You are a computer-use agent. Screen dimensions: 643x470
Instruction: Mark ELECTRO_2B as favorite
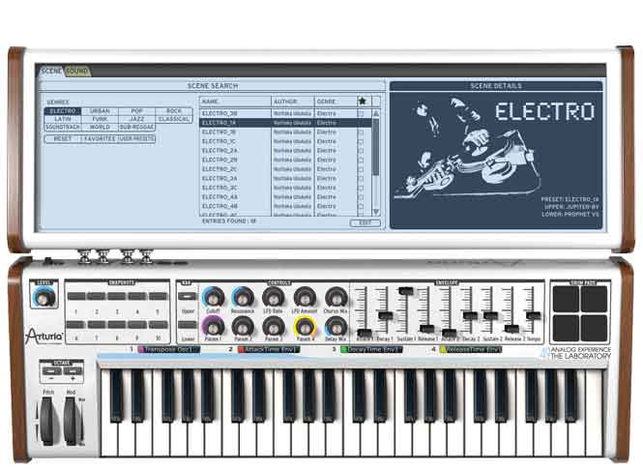(361, 160)
